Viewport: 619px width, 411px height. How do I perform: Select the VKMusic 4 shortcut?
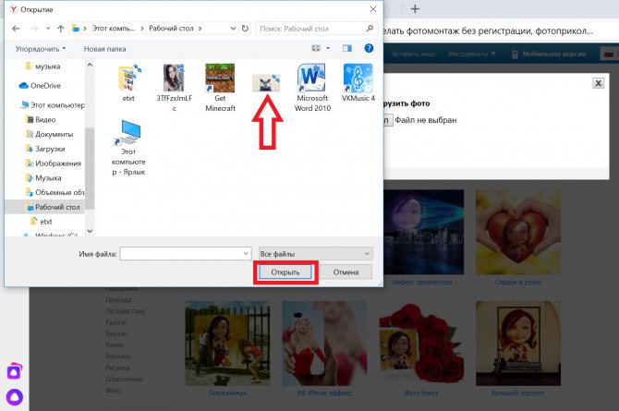(358, 83)
